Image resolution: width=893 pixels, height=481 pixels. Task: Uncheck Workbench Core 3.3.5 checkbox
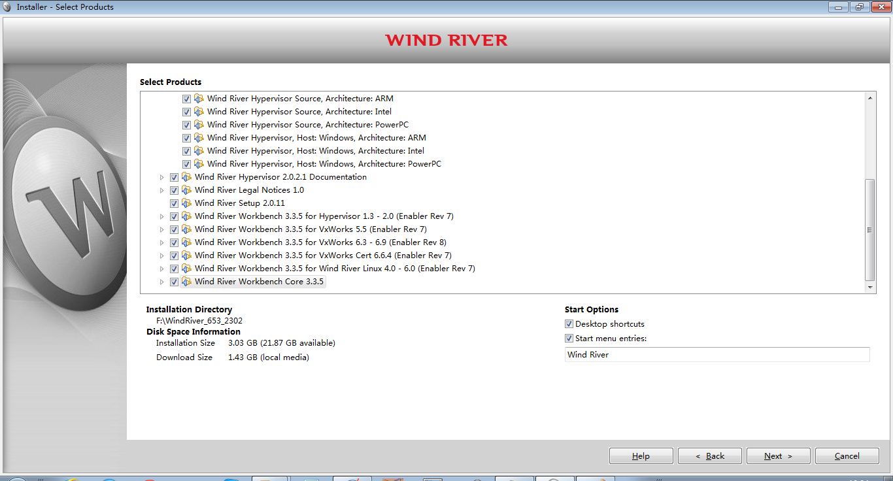(174, 282)
